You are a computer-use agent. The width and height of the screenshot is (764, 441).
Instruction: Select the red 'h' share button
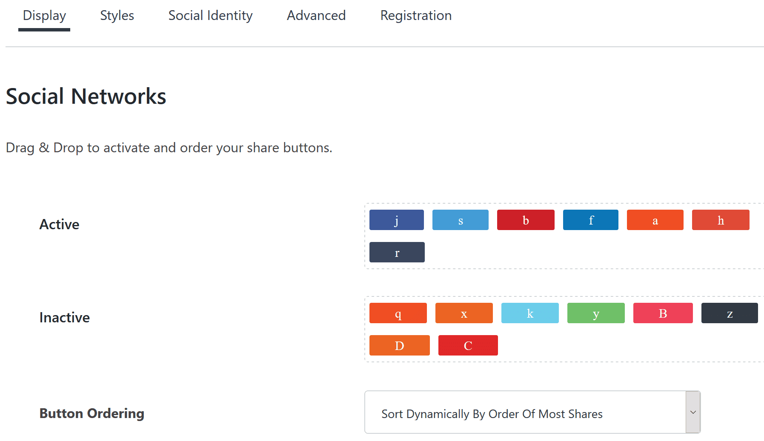(721, 220)
